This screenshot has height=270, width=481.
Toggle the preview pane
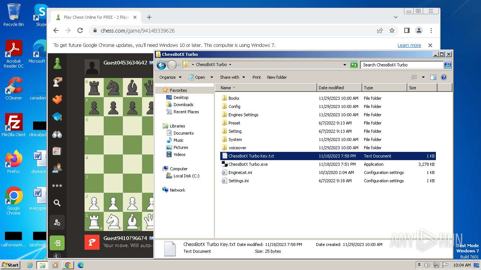point(433,77)
